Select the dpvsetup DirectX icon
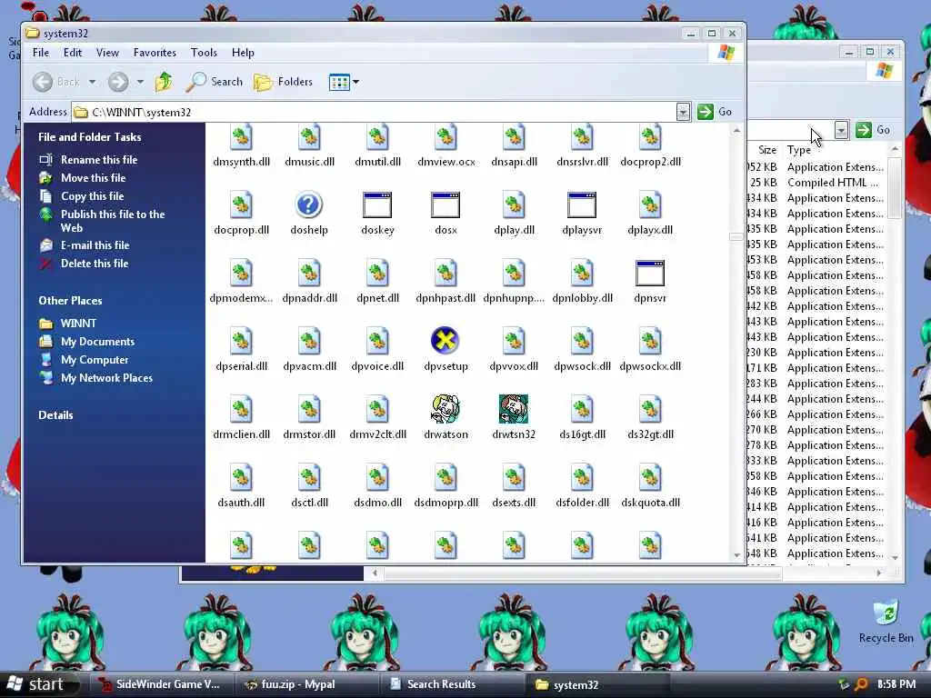The image size is (931, 698). click(445, 341)
